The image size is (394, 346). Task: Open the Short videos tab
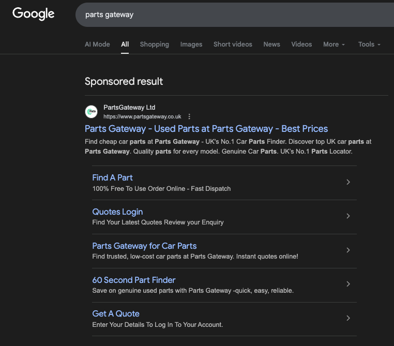(233, 44)
